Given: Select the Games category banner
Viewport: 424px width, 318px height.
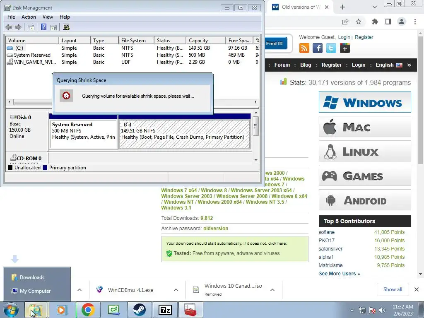Looking at the screenshot, I should tap(365, 176).
